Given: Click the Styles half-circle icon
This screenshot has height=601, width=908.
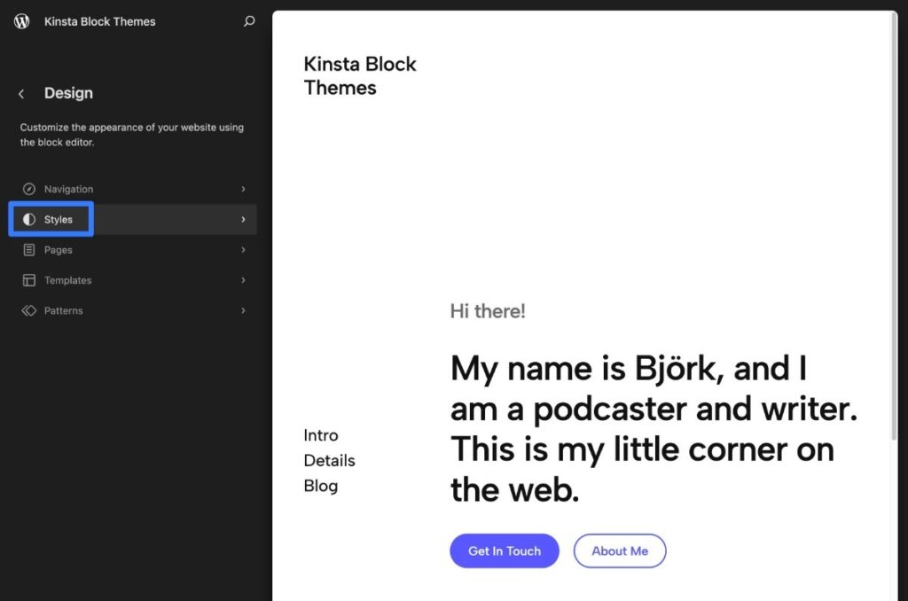Looking at the screenshot, I should click(x=29, y=219).
